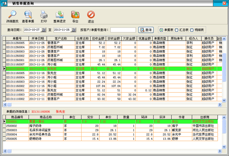The image size is (229, 156).
Task: Click the 应收金额 column header
Action: [98, 39]
